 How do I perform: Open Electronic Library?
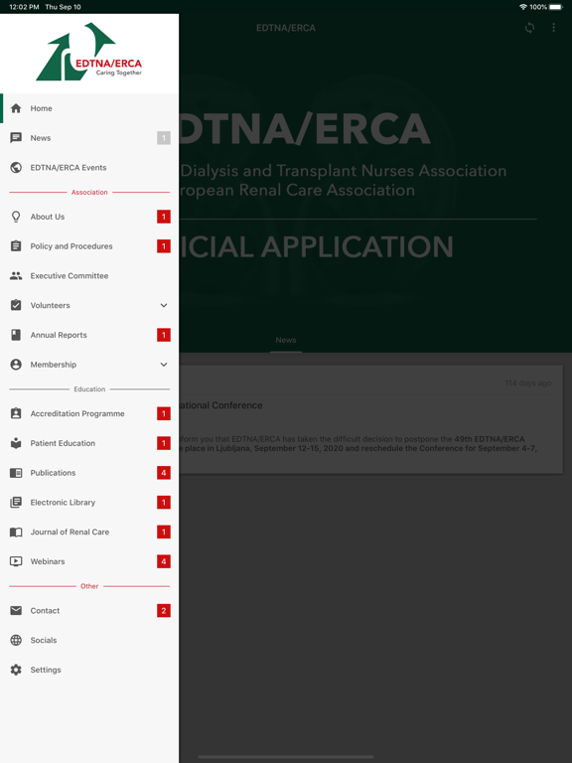pos(89,502)
